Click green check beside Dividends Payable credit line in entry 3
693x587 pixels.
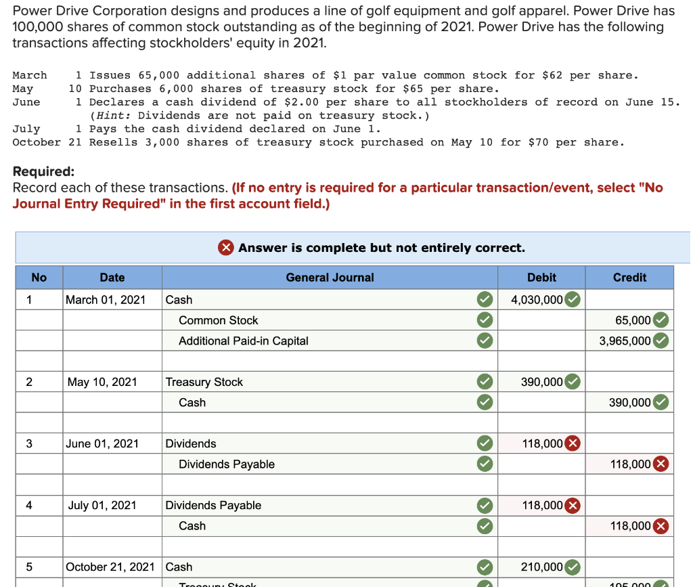click(485, 464)
